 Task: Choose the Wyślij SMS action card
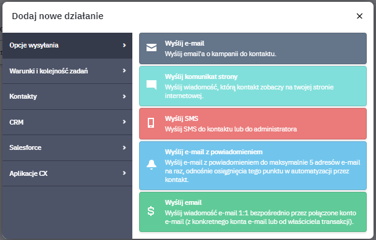[x=253, y=124]
